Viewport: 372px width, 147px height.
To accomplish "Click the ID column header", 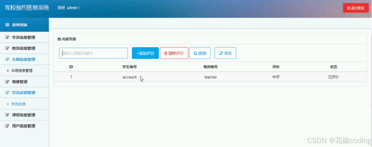I will pyautogui.click(x=71, y=67).
